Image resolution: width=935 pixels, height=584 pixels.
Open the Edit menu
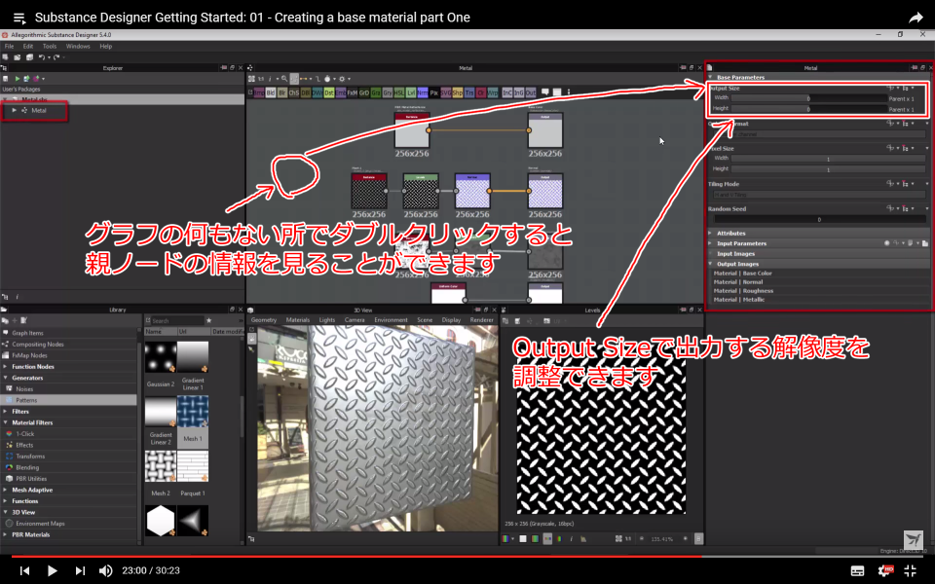28,46
